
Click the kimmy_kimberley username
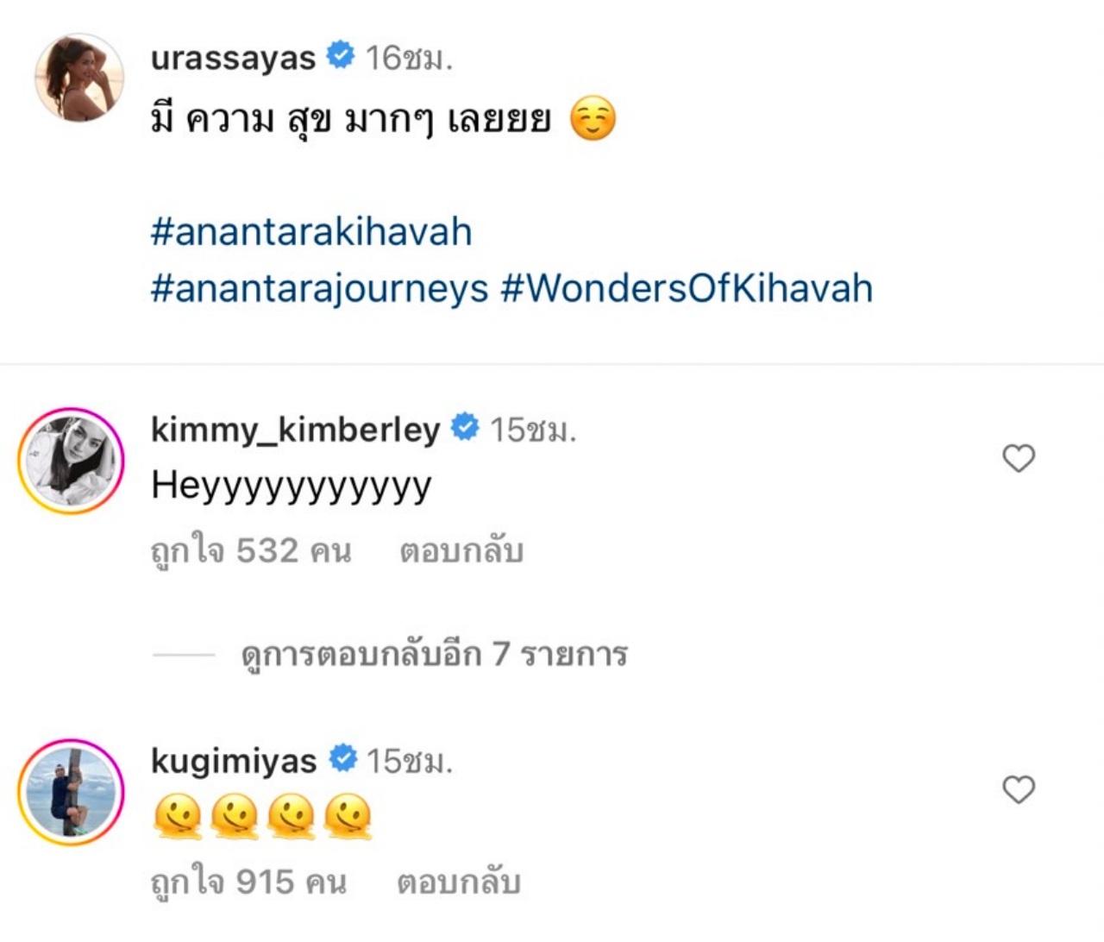pos(295,429)
